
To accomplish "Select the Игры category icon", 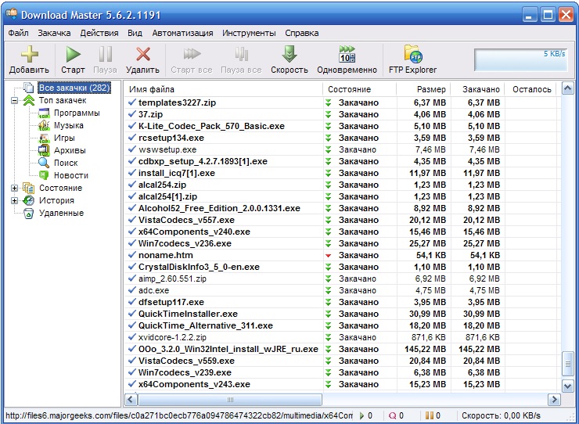I will click(x=45, y=138).
